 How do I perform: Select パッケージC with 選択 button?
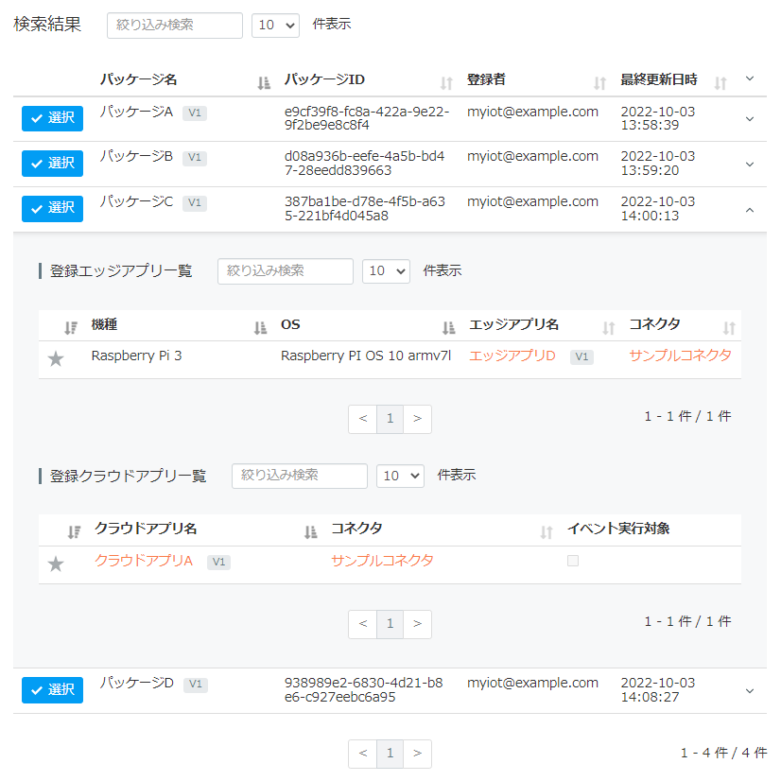52,209
